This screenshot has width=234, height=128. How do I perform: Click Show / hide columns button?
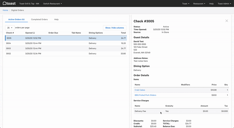coord(115,28)
